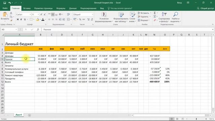
Task: Apply percent style format
Action: point(80,19)
